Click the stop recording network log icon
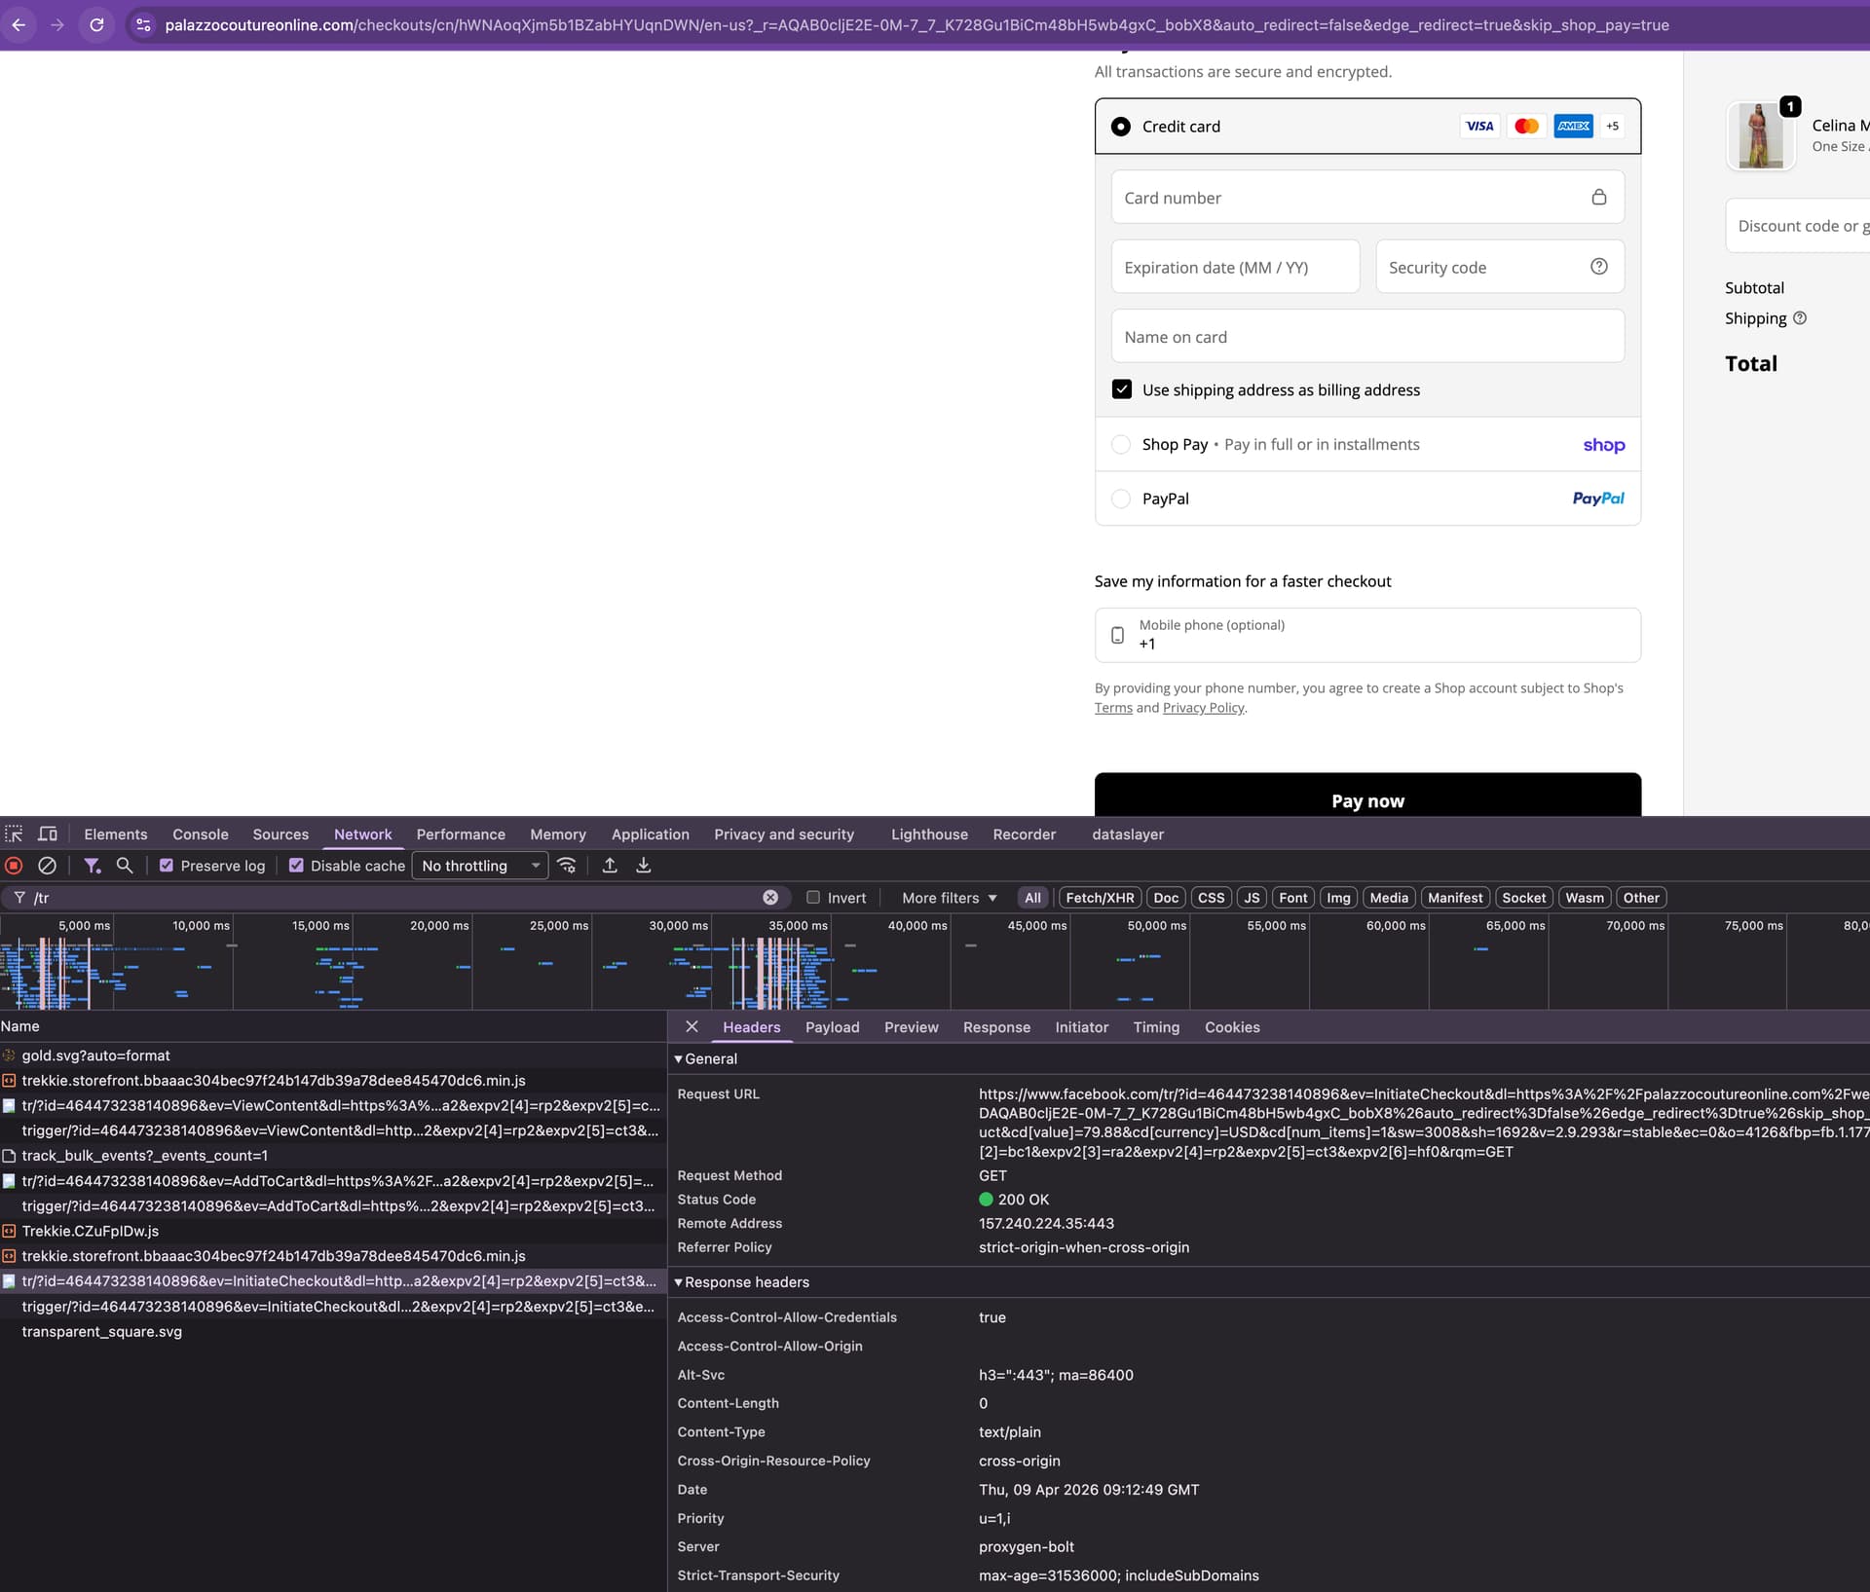The width and height of the screenshot is (1870, 1592). point(14,866)
